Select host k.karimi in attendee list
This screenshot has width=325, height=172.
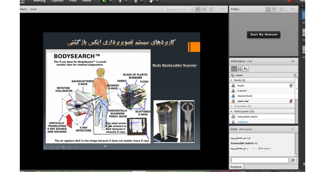(x=262, y=90)
